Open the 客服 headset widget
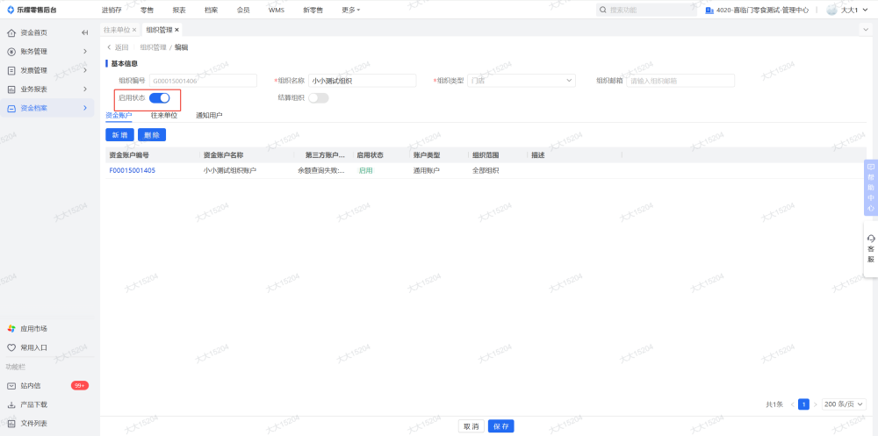Screen dimensions: 878x436 [871, 248]
